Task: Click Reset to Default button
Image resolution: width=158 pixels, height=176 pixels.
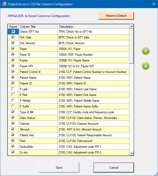Action: (x=116, y=16)
